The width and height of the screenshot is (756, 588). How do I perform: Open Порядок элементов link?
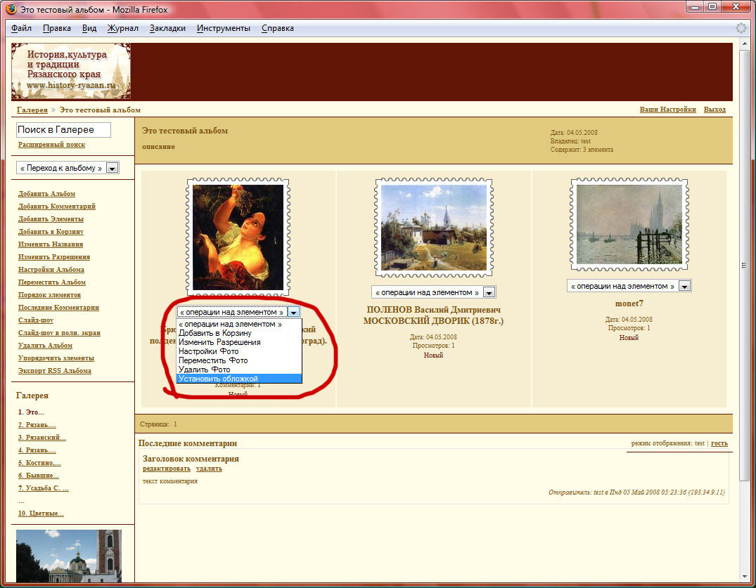(x=50, y=295)
